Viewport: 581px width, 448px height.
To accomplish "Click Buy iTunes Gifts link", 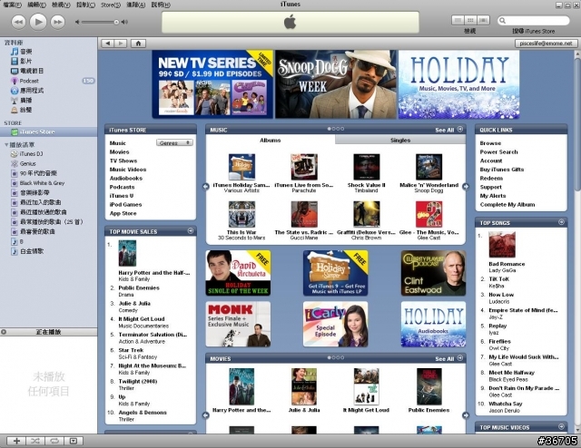I will (x=502, y=170).
